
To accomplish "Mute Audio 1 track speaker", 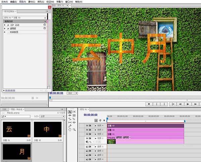I will click(87, 147).
